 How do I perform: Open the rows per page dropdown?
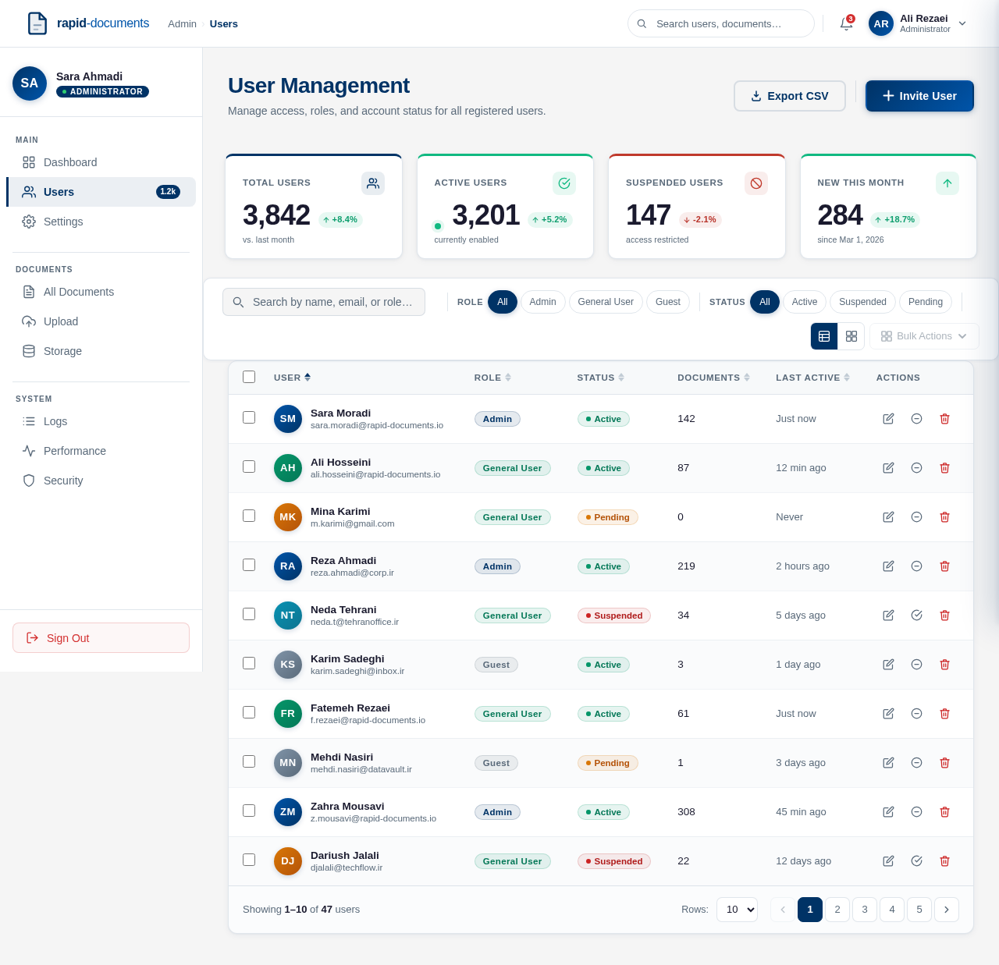pyautogui.click(x=736, y=910)
